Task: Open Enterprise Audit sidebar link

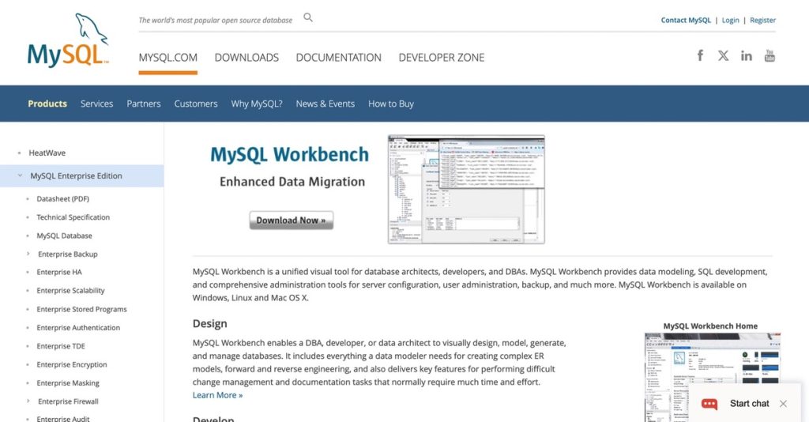Action: coord(63,418)
